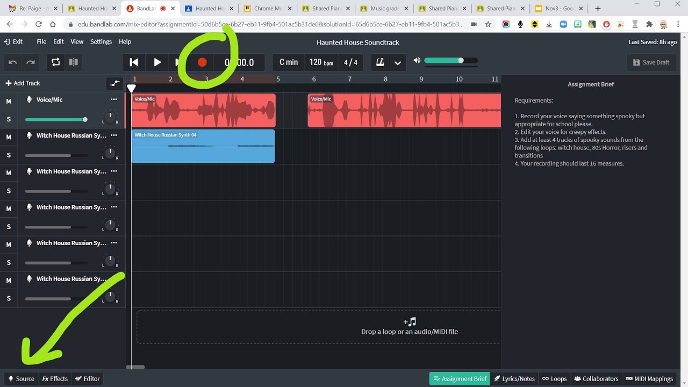Open the Fx Effects panel tab
Image resolution: width=688 pixels, height=387 pixels.
pos(55,379)
